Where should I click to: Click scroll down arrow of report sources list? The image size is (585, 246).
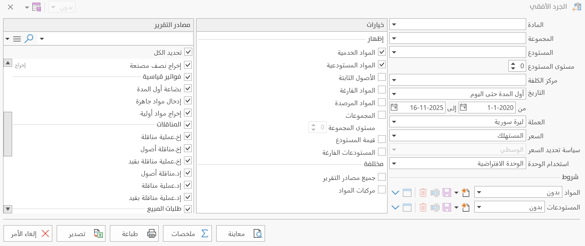click(x=7, y=209)
